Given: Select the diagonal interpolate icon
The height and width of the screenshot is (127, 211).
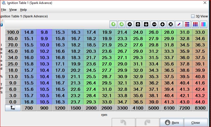Looking at the screenshot, I should pos(179,24).
